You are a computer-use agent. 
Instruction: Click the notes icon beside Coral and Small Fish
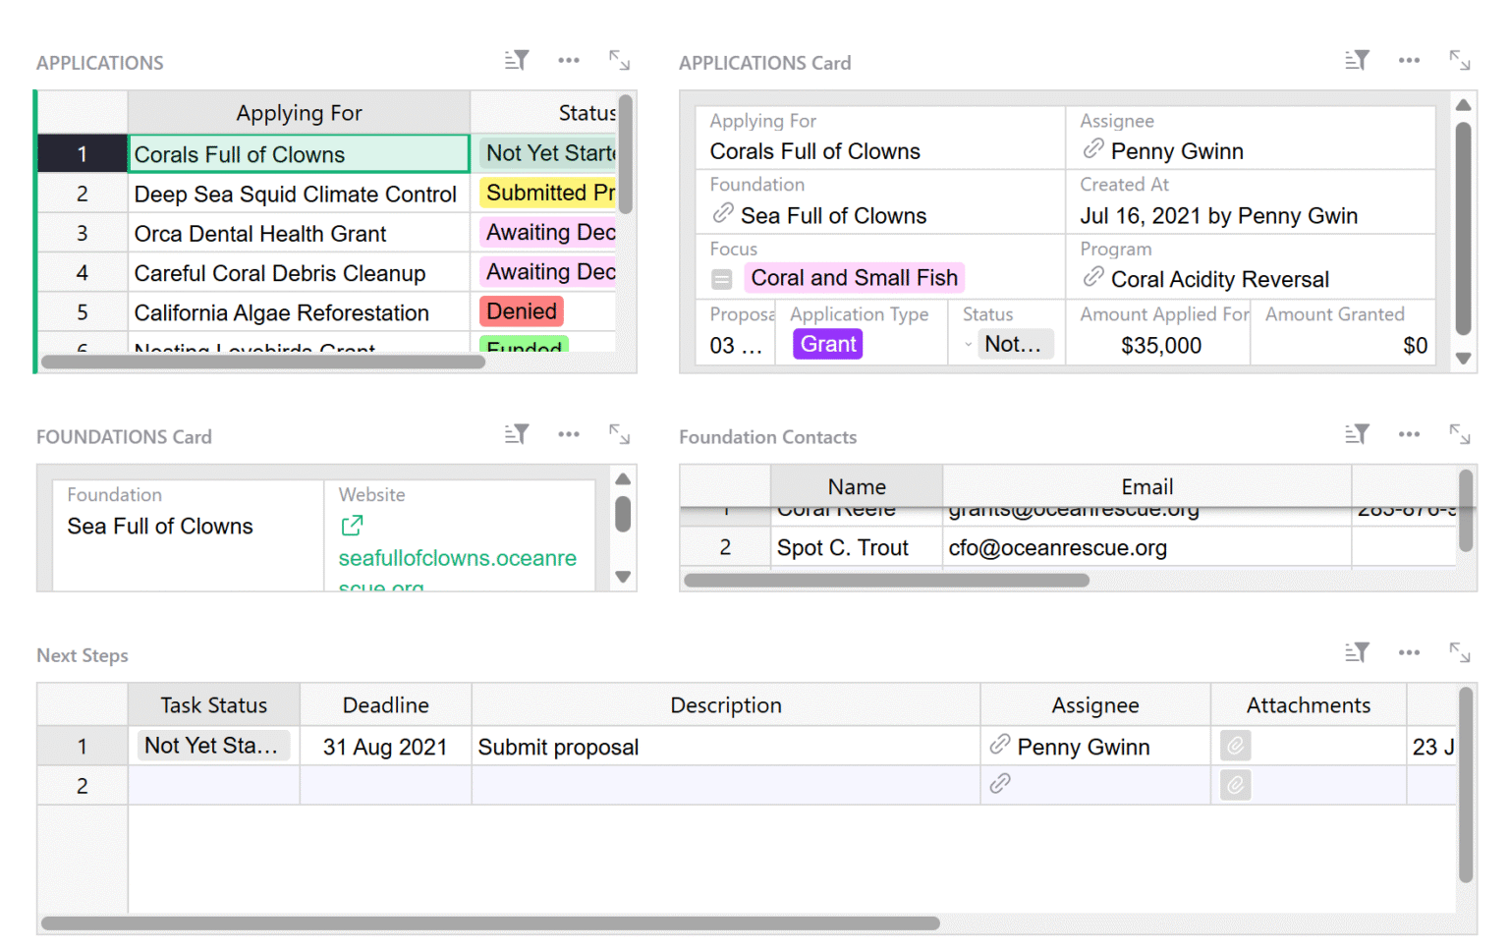pyautogui.click(x=722, y=278)
